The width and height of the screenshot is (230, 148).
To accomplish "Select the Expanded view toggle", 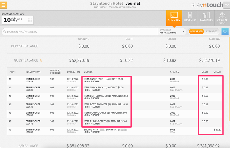I will click(x=212, y=31).
